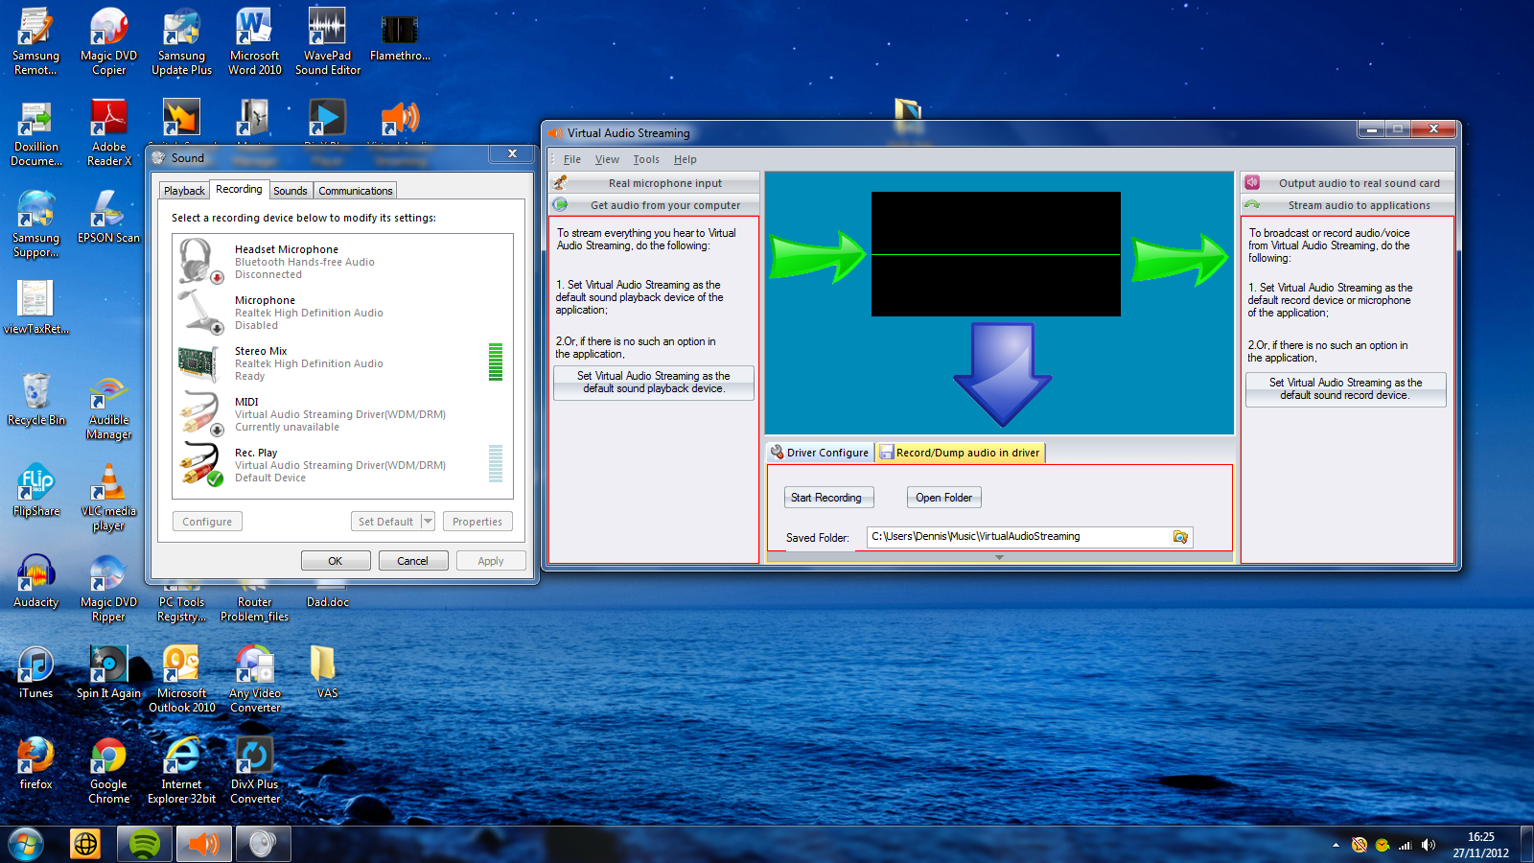Click the volume icon in the system tray

(1429, 845)
